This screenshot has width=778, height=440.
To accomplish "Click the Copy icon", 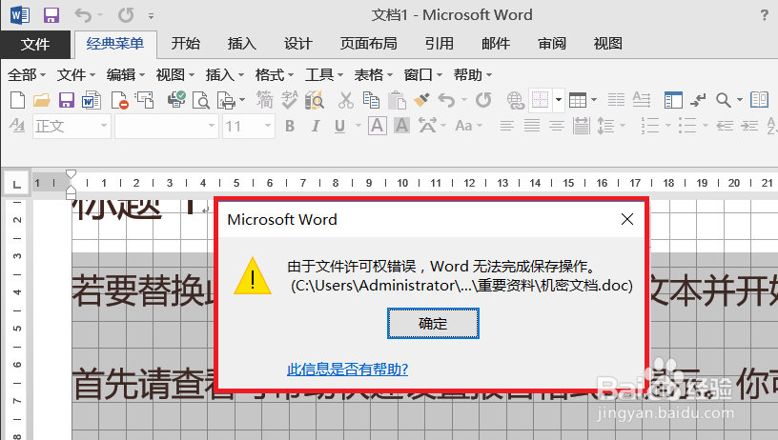I will click(371, 100).
